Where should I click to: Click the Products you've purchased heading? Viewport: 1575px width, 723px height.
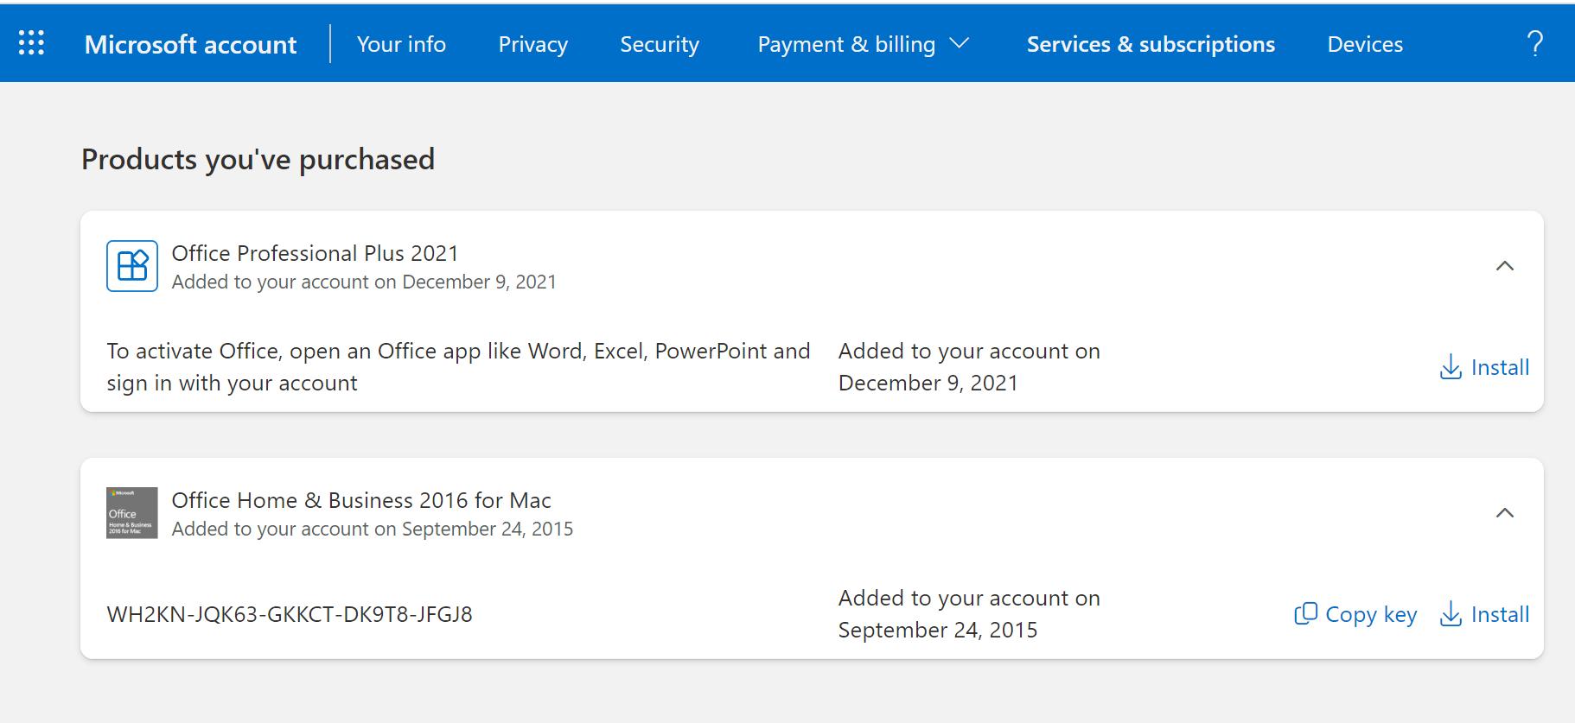point(258,160)
